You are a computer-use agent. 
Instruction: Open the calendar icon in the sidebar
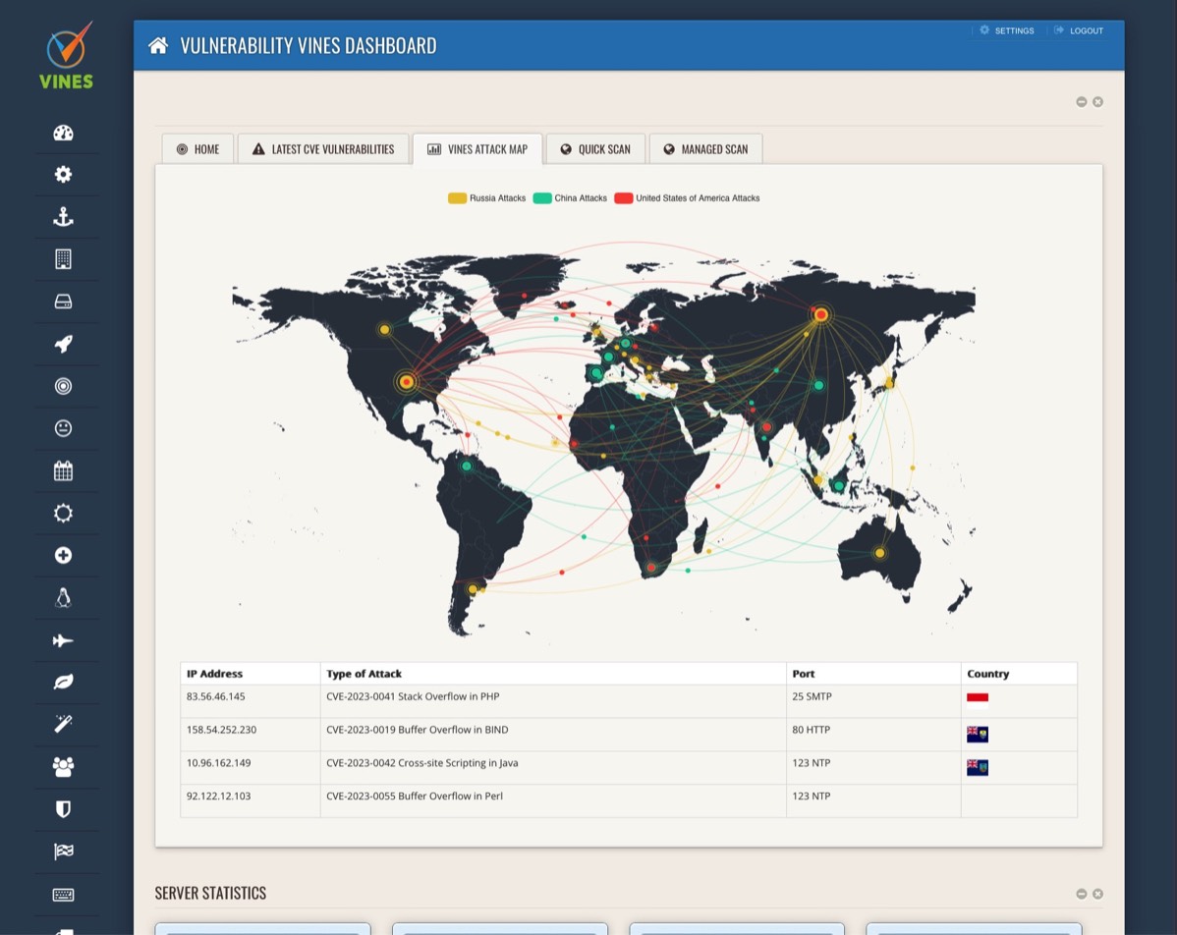[x=63, y=470]
